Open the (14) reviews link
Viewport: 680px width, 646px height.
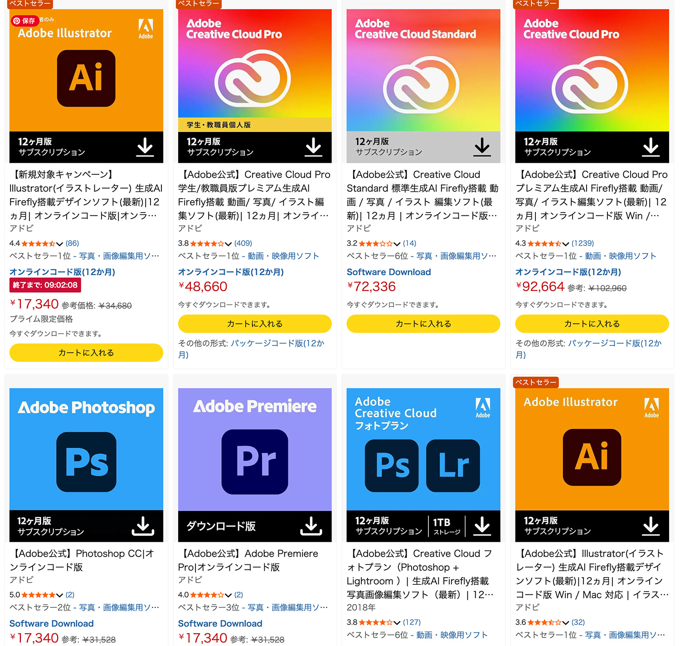tap(409, 243)
